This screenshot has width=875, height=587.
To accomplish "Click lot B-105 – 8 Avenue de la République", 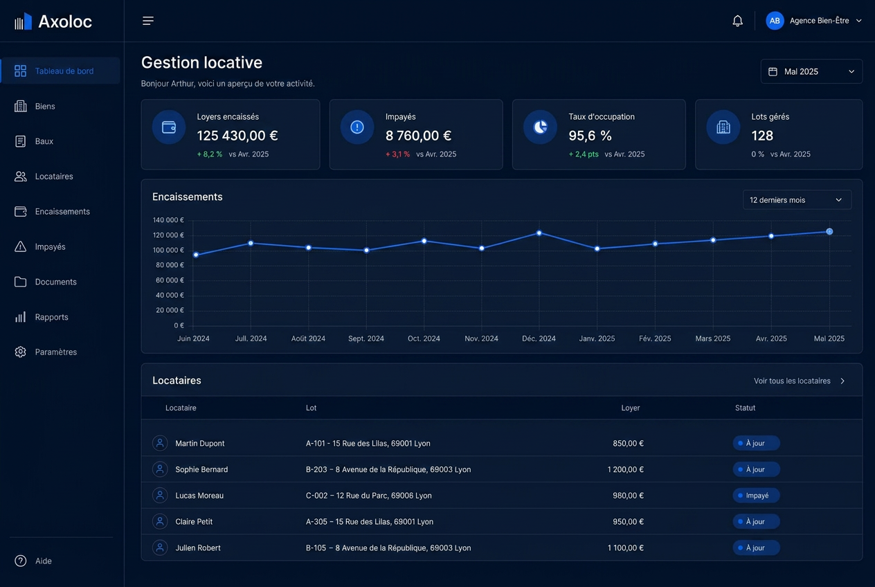I will tap(388, 548).
